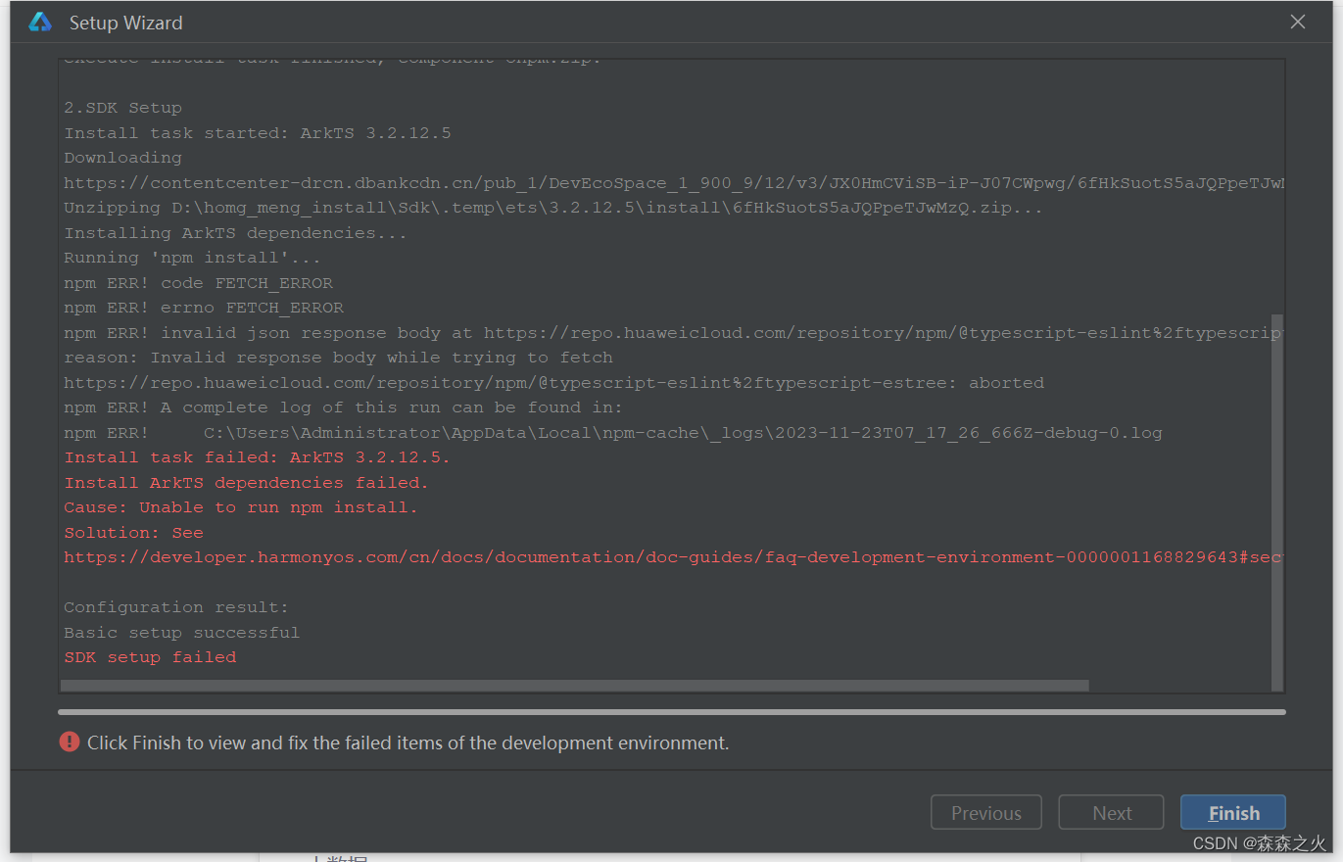Click 'Cause: Unable to run npm install.'
The image size is (1343, 862).
tap(241, 507)
